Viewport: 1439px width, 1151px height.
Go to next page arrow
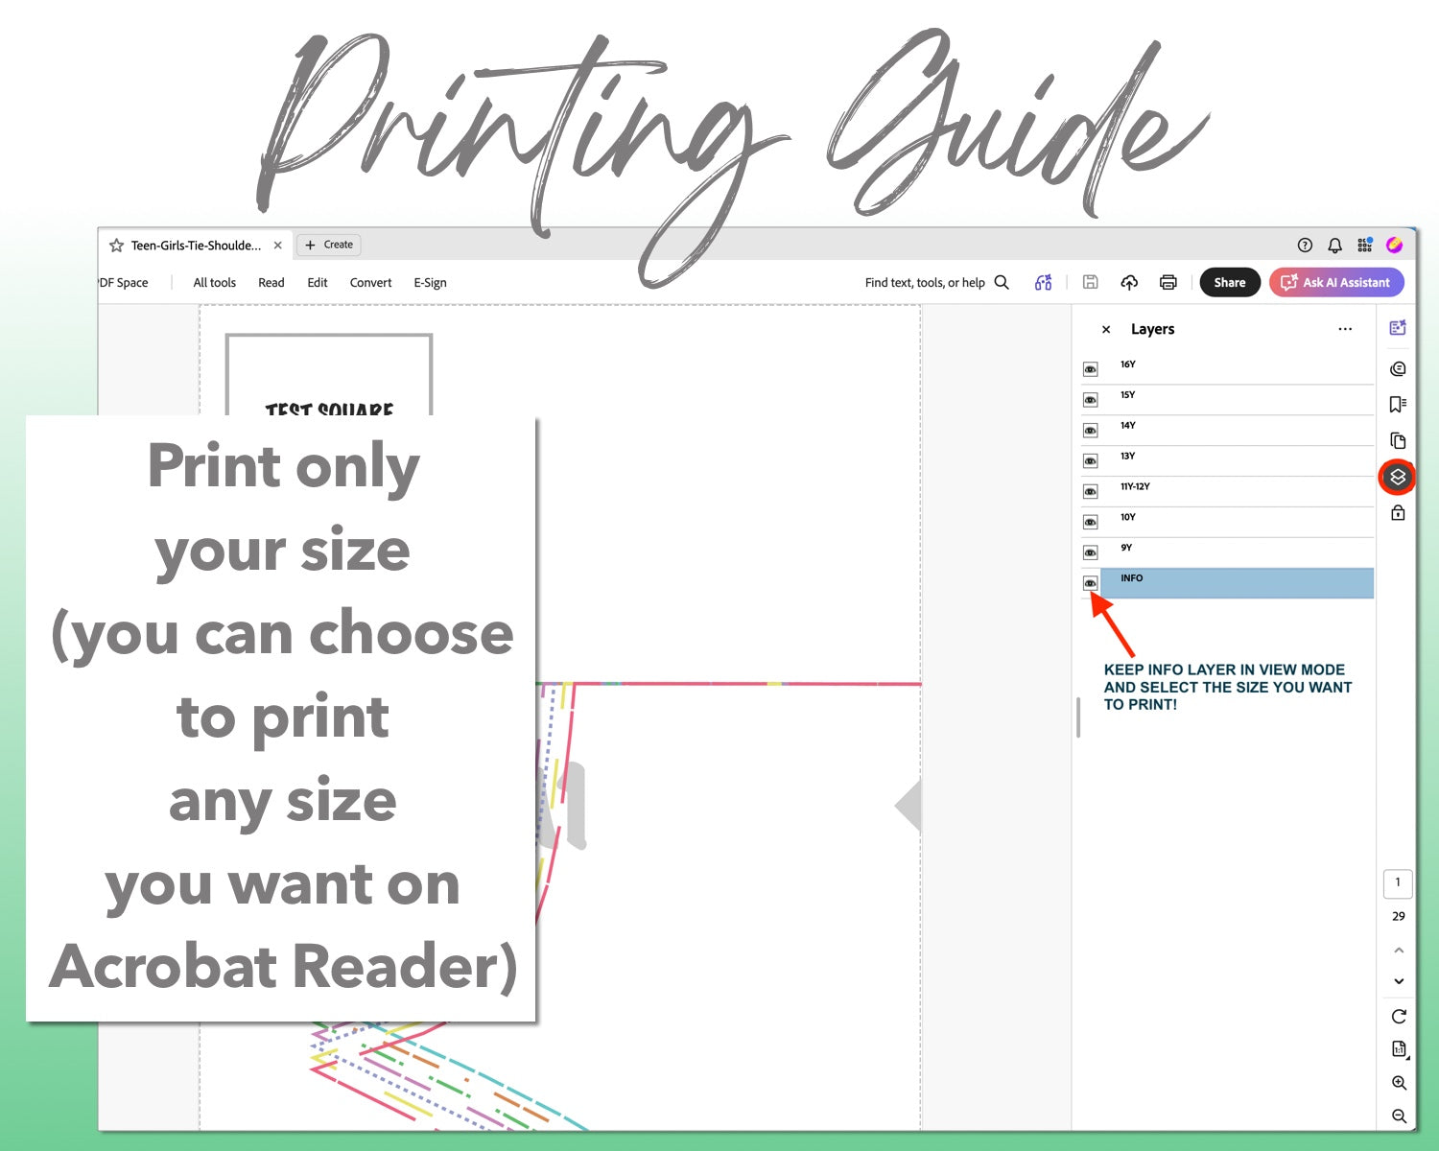[1399, 981]
